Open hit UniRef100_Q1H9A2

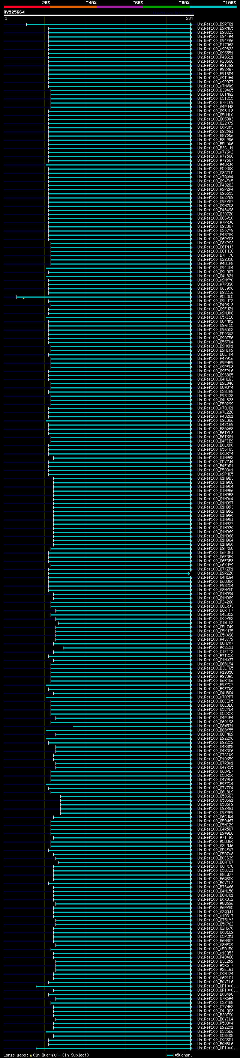point(215,458)
